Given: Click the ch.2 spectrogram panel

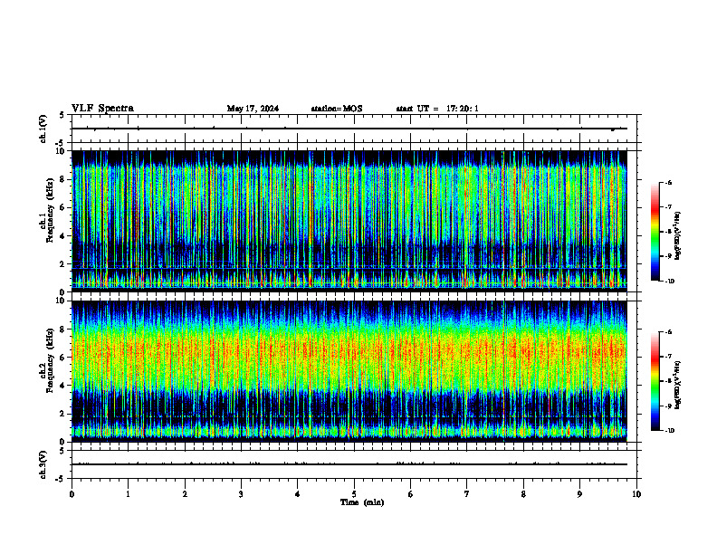Looking at the screenshot, I should click(x=349, y=371).
